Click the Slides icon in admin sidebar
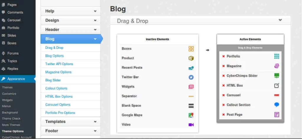This screenshot has height=139, width=302. [x=3, y=35]
